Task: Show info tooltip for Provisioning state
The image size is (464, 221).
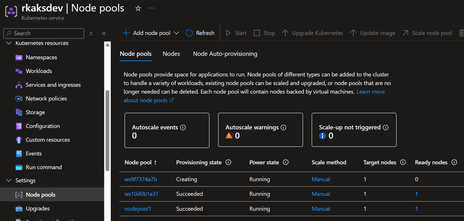Action: (x=228, y=162)
